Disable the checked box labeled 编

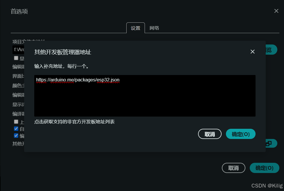coord(16,135)
